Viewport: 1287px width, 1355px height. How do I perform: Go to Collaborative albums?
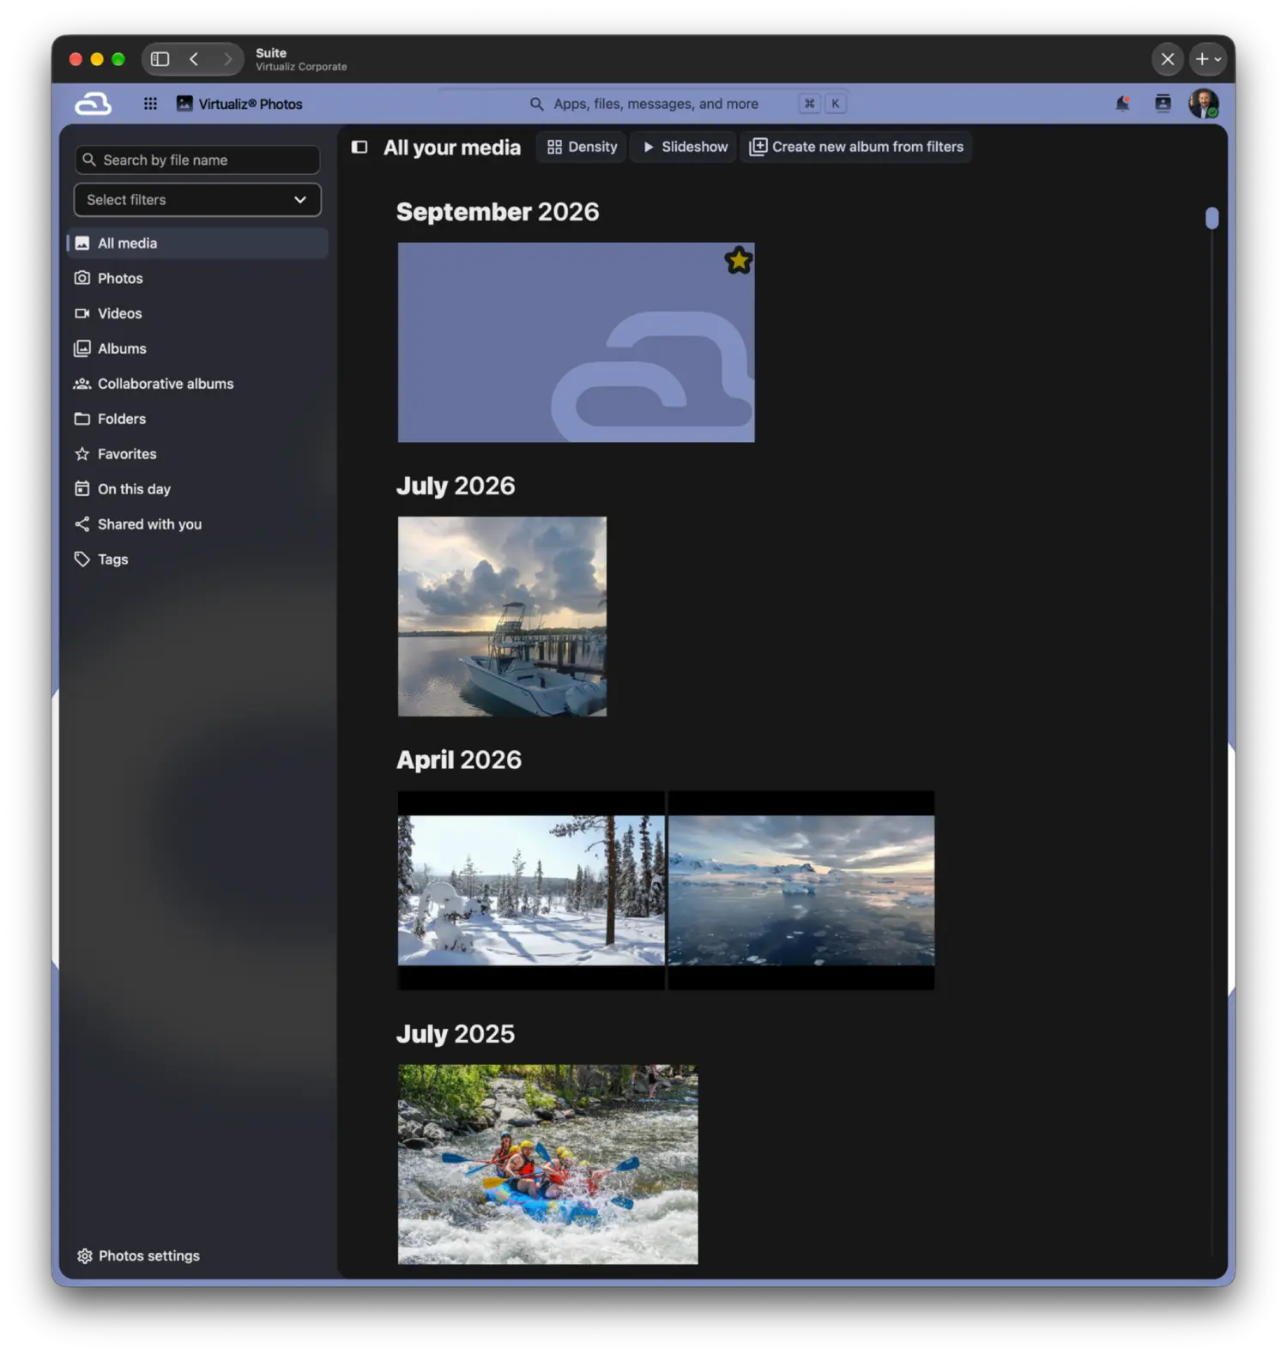[197, 384]
